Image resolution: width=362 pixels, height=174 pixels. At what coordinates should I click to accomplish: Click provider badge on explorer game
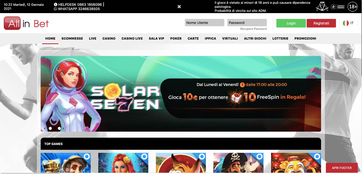[87, 157]
